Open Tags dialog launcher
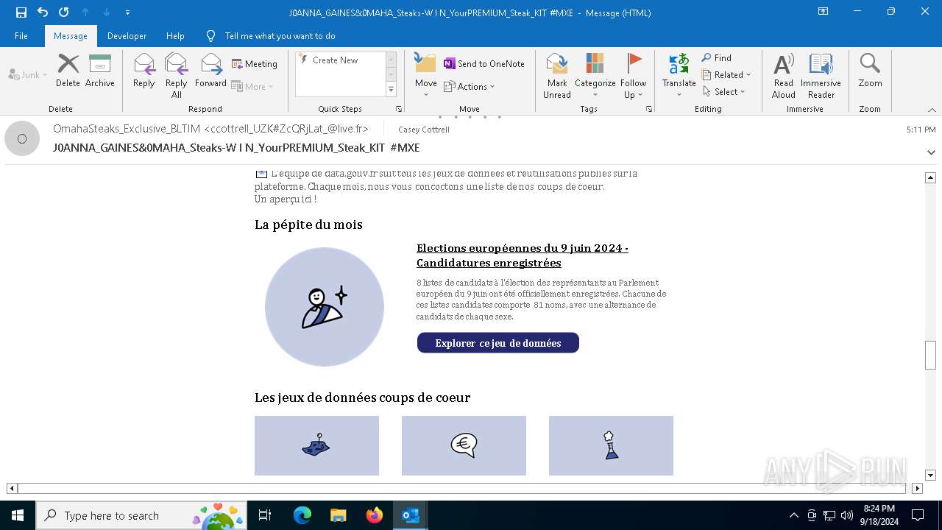This screenshot has height=530, width=942. point(649,109)
